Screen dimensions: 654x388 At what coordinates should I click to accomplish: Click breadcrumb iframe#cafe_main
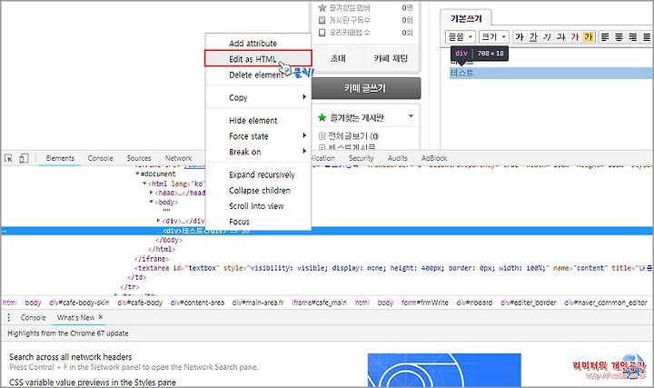(x=319, y=303)
